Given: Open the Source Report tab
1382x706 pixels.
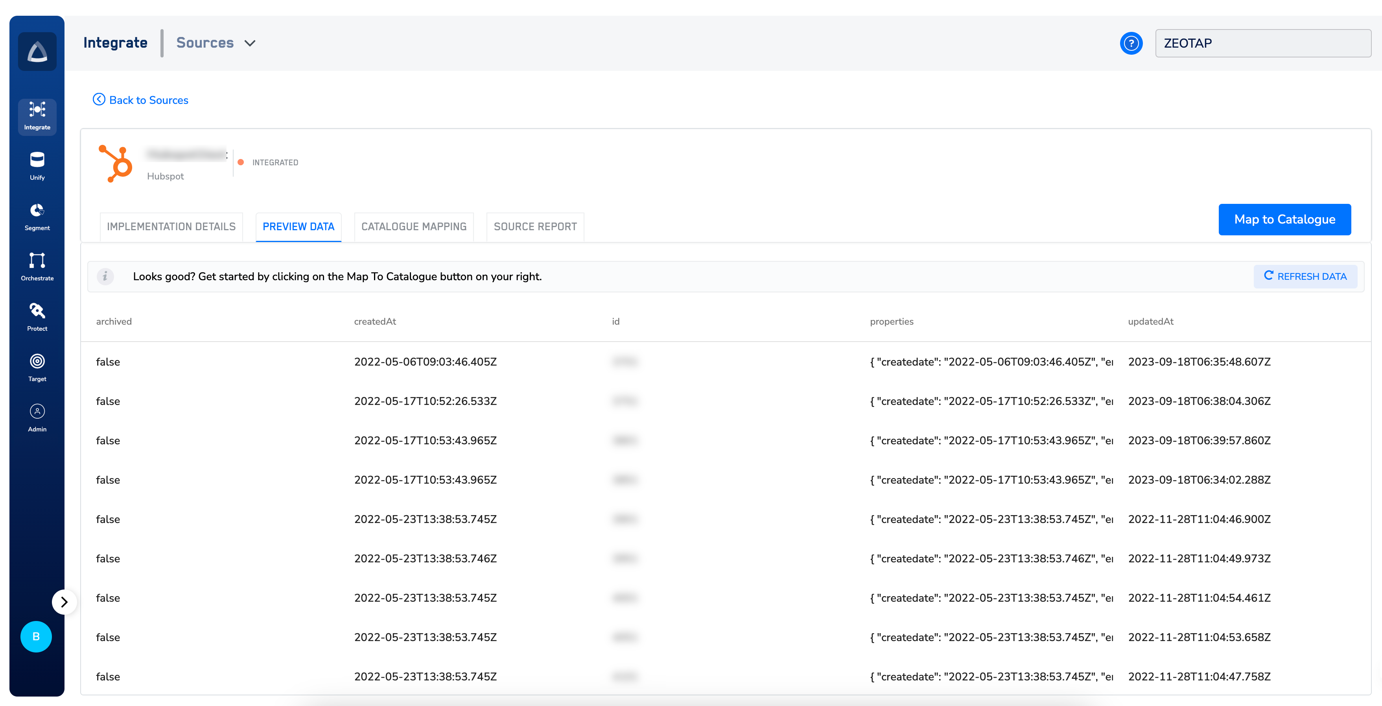Looking at the screenshot, I should [x=535, y=227].
